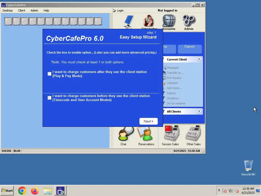The width and height of the screenshot is (261, 196).
Task: Click Set to windows option
Action: tap(176, 103)
